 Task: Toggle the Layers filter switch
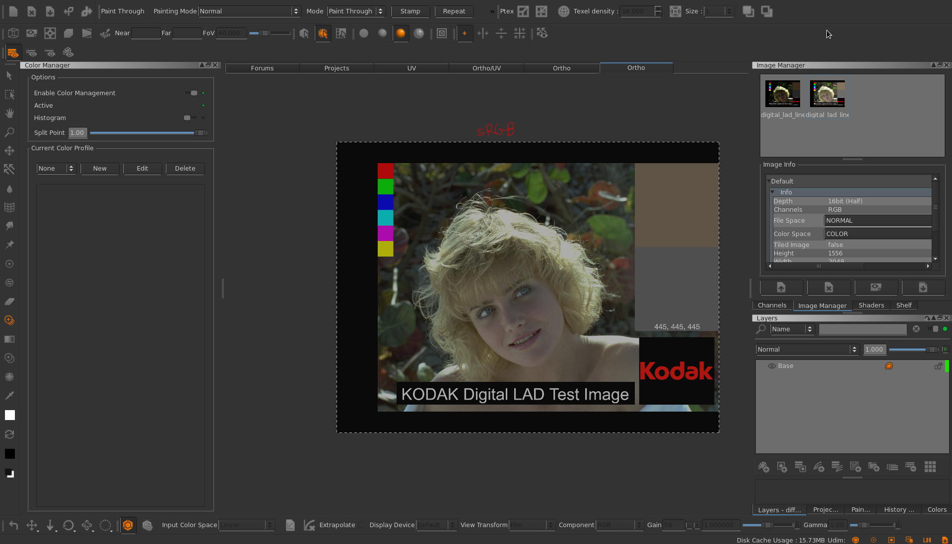(933, 329)
